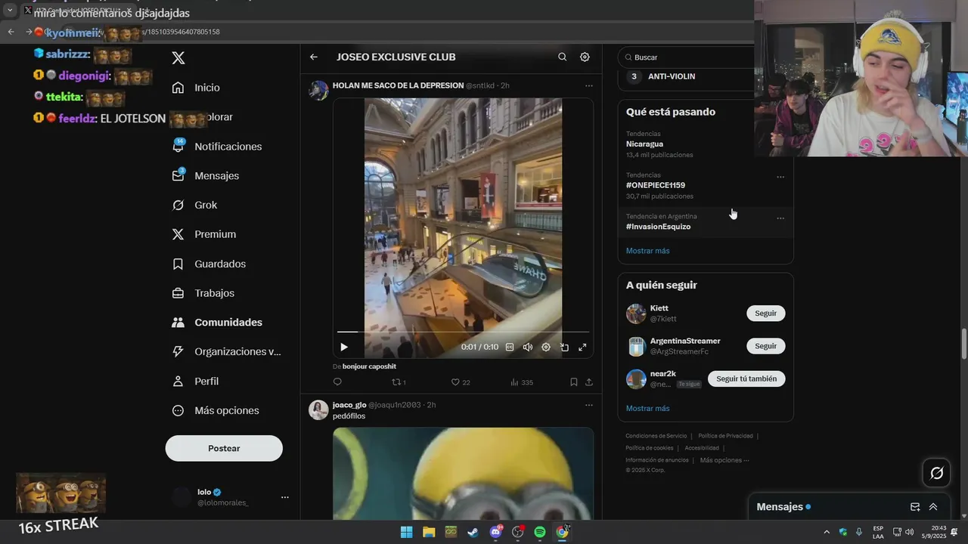Expand the video to fullscreen
The height and width of the screenshot is (544, 968).
[582, 347]
